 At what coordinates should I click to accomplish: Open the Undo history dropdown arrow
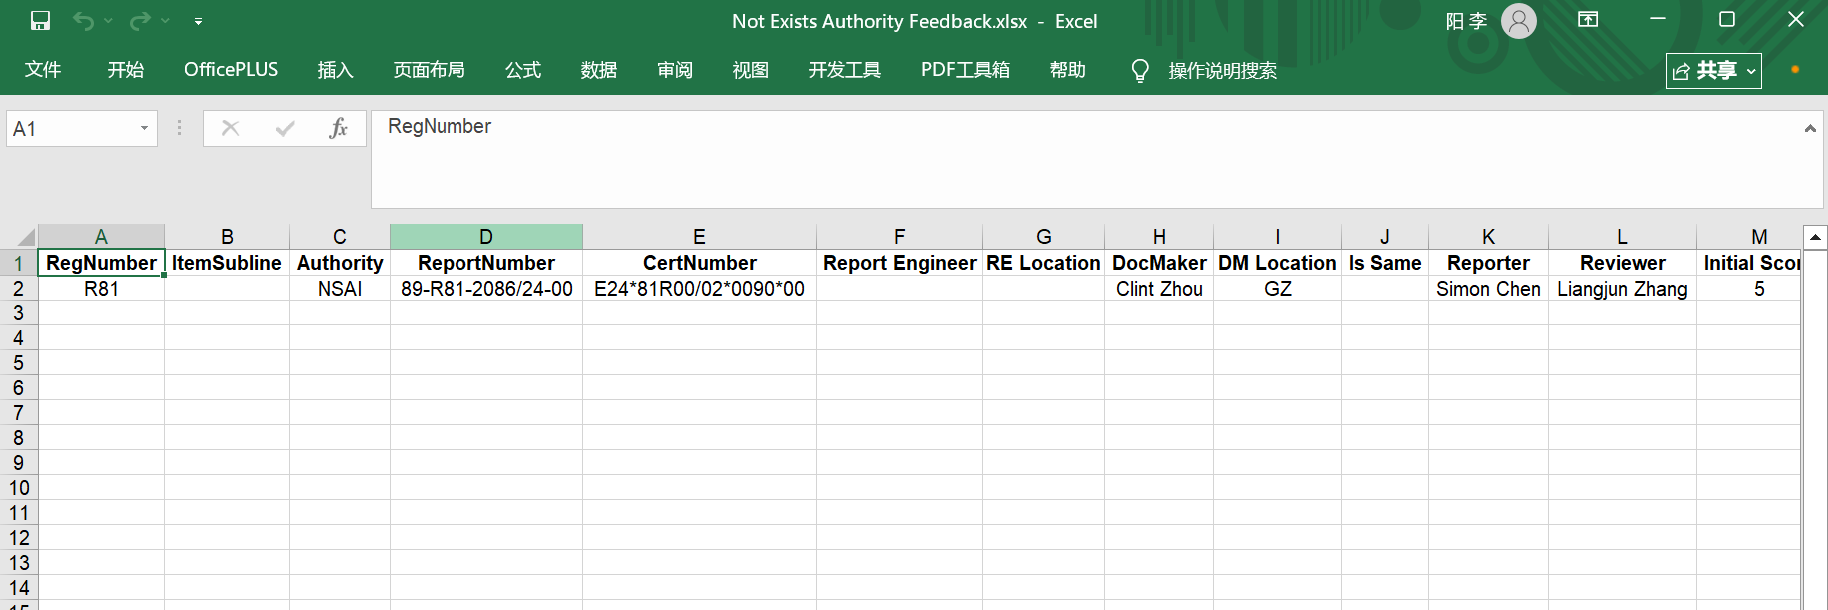click(108, 21)
